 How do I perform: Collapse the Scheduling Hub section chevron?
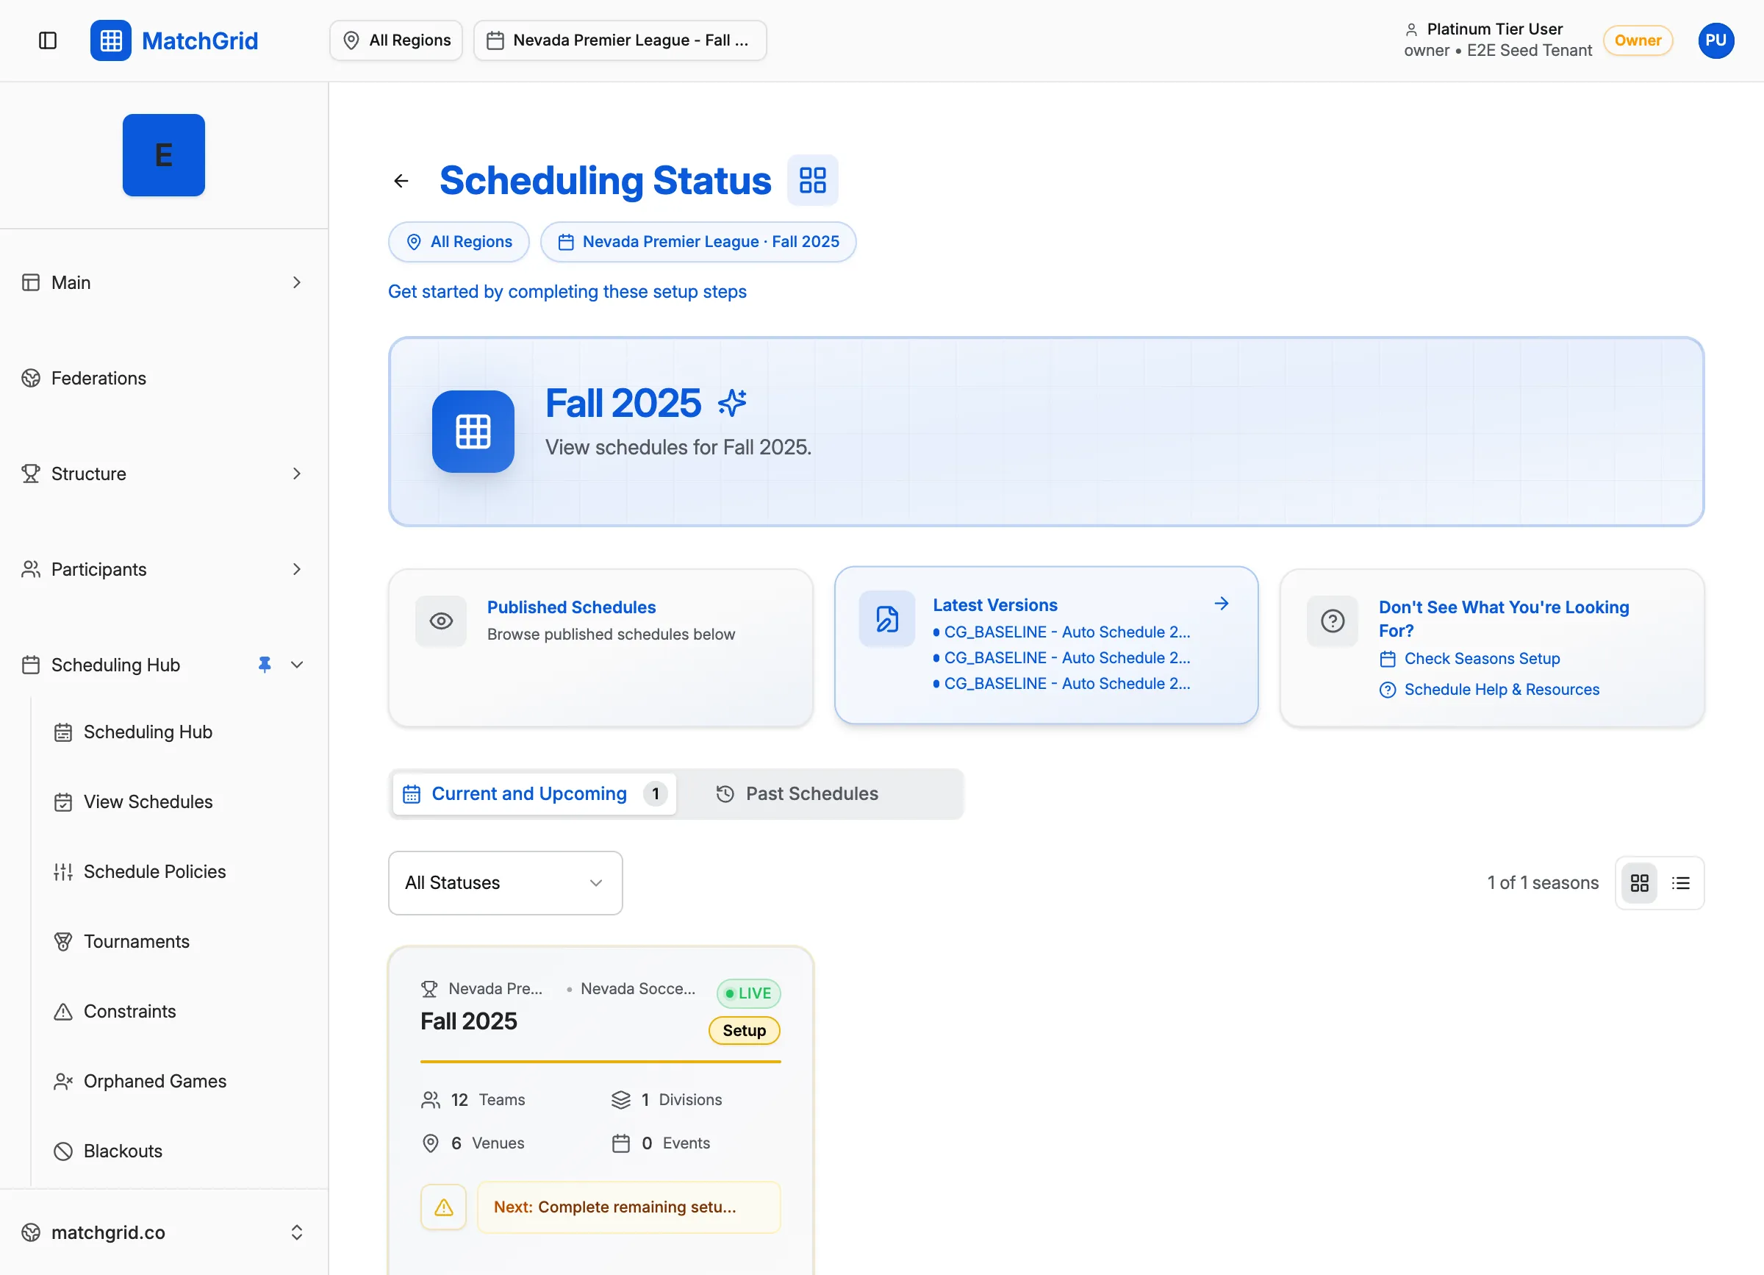tap(296, 664)
